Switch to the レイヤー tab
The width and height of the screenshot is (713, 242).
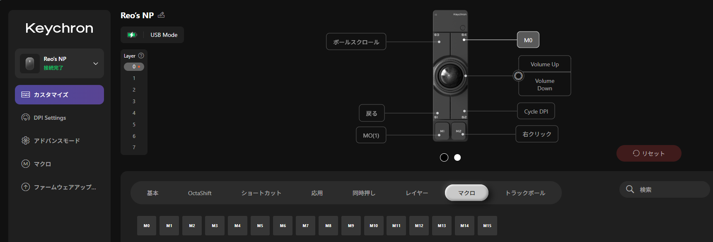point(417,193)
